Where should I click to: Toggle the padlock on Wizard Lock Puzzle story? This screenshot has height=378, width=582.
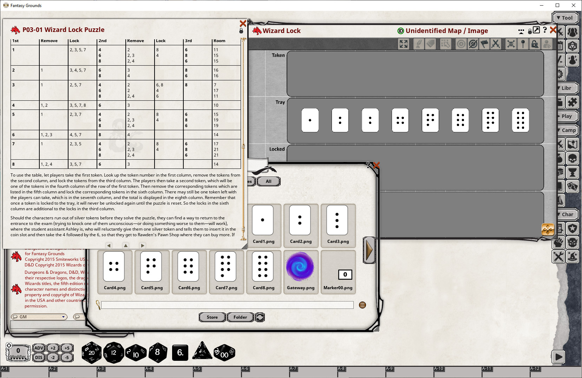point(241,31)
